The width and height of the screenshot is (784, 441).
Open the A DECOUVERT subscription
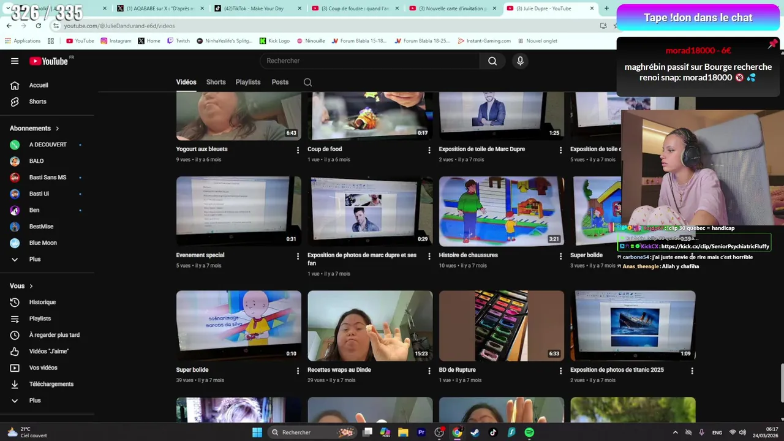[x=48, y=145]
